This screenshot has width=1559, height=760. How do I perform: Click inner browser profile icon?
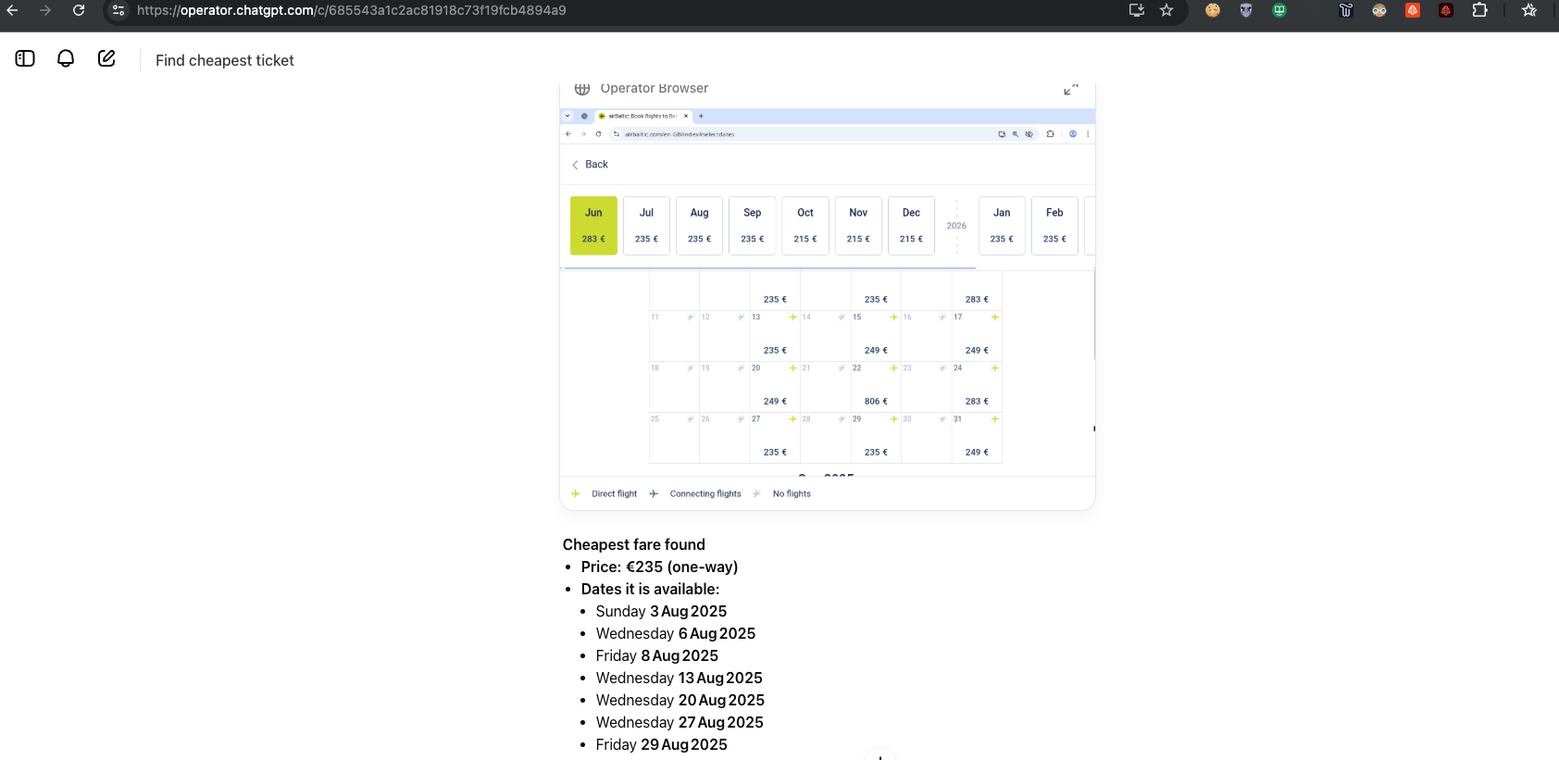click(x=1073, y=134)
